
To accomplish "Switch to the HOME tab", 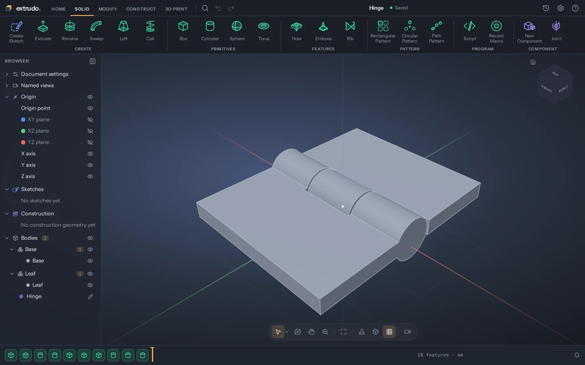I will click(x=58, y=9).
